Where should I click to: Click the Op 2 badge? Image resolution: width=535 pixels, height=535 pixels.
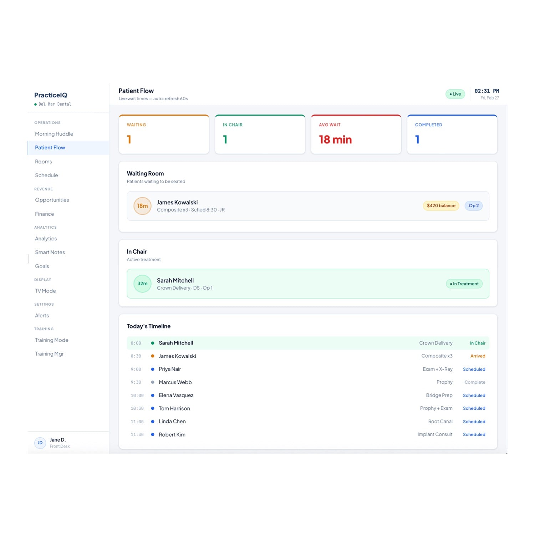pos(474,206)
